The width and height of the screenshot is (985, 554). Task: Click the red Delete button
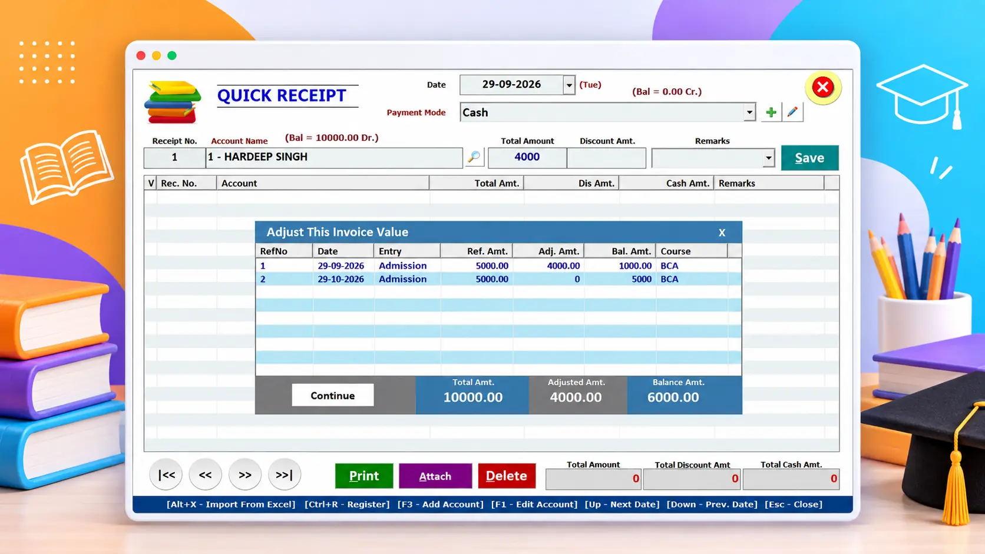pyautogui.click(x=507, y=476)
